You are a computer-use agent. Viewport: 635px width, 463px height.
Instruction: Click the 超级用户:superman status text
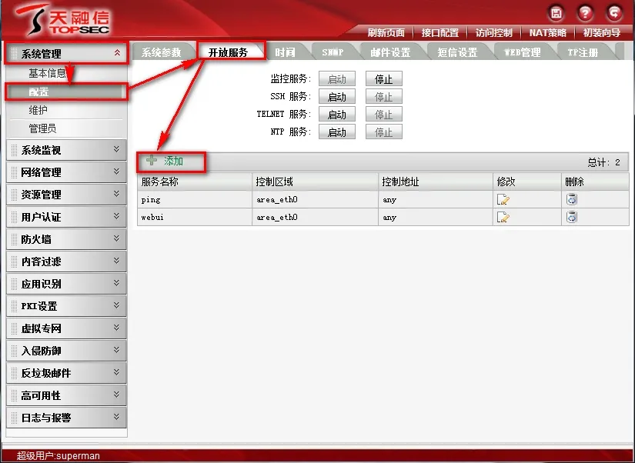tap(58, 456)
